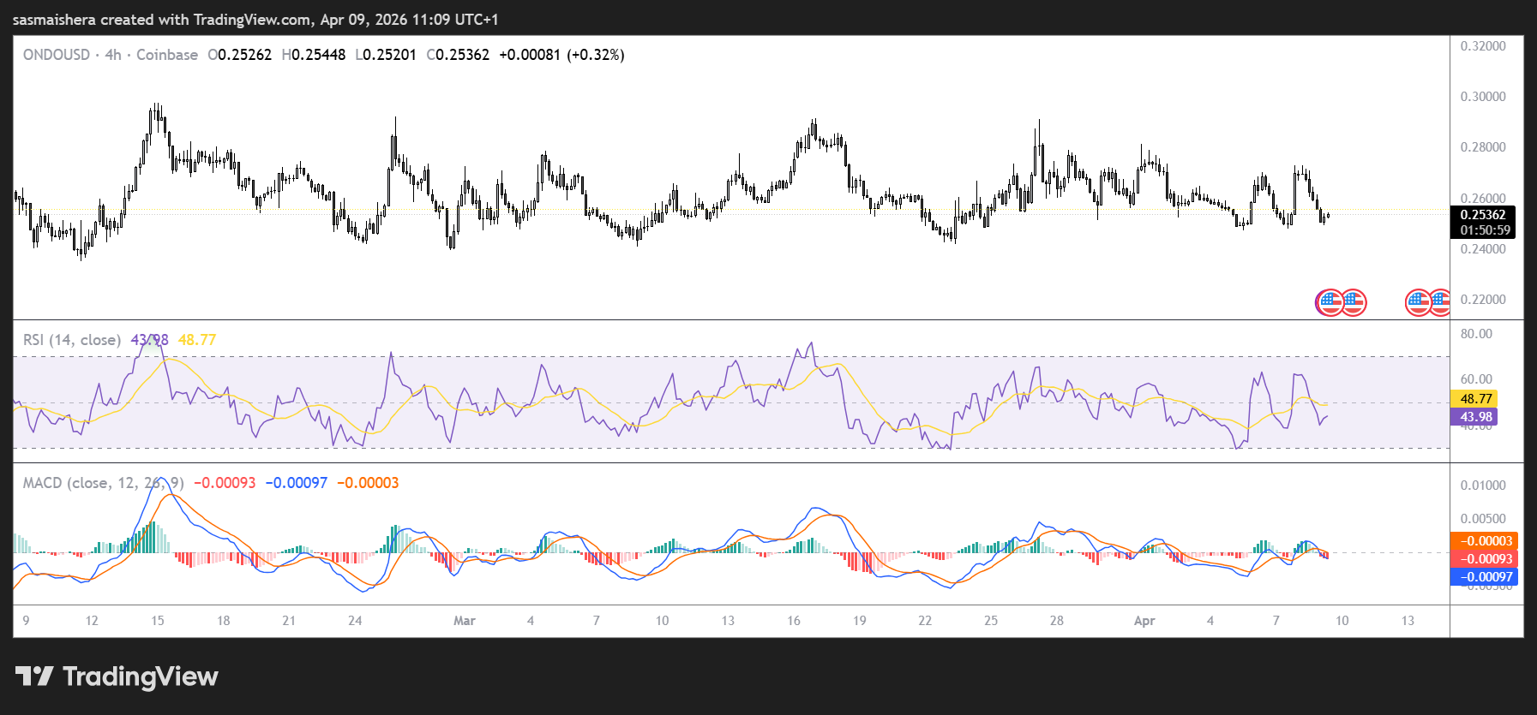The width and height of the screenshot is (1537, 715).
Task: Click the ONDOUSD symbol name in chart legend
Action: point(57,55)
